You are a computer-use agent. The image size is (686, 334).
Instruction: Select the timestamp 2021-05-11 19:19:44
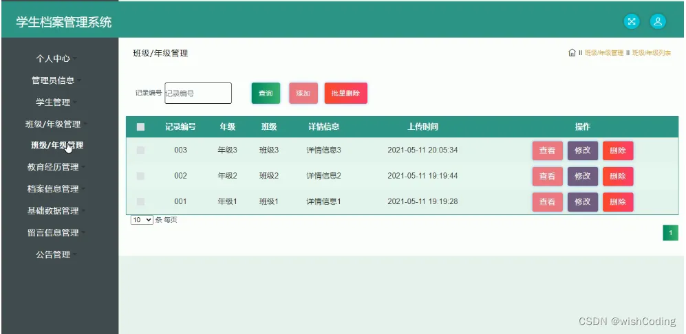422,176
